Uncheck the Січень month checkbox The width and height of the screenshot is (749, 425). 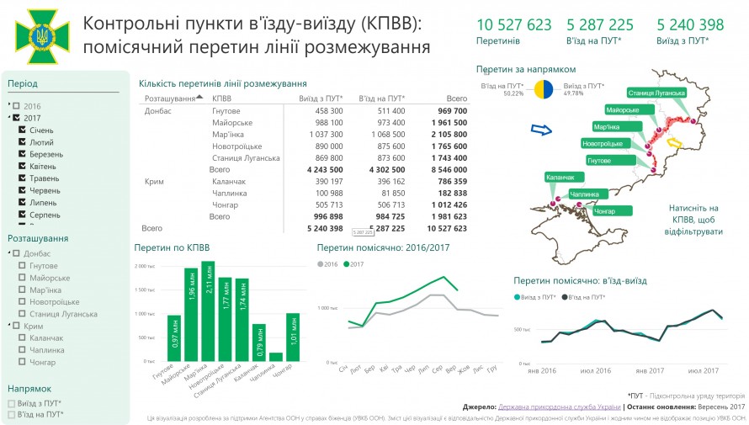point(23,130)
